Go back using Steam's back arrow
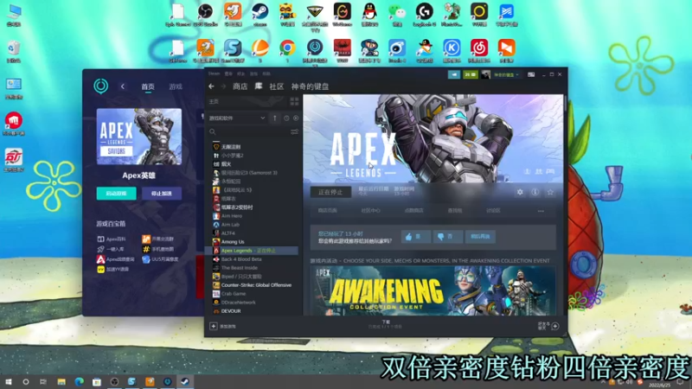The height and width of the screenshot is (389, 692). 211,86
